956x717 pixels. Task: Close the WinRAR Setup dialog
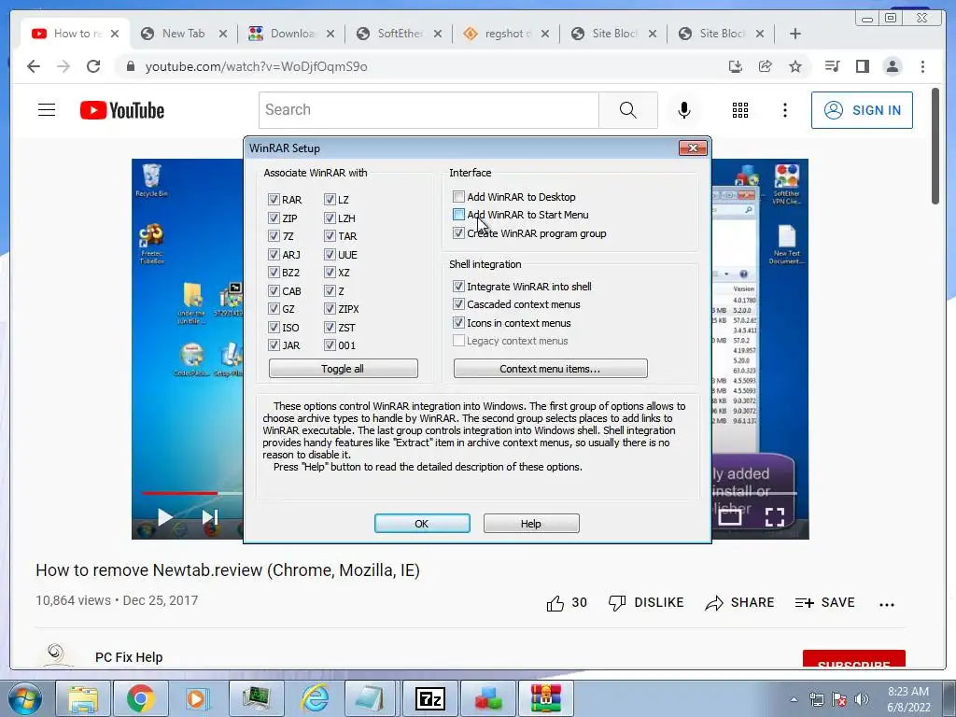tap(693, 148)
